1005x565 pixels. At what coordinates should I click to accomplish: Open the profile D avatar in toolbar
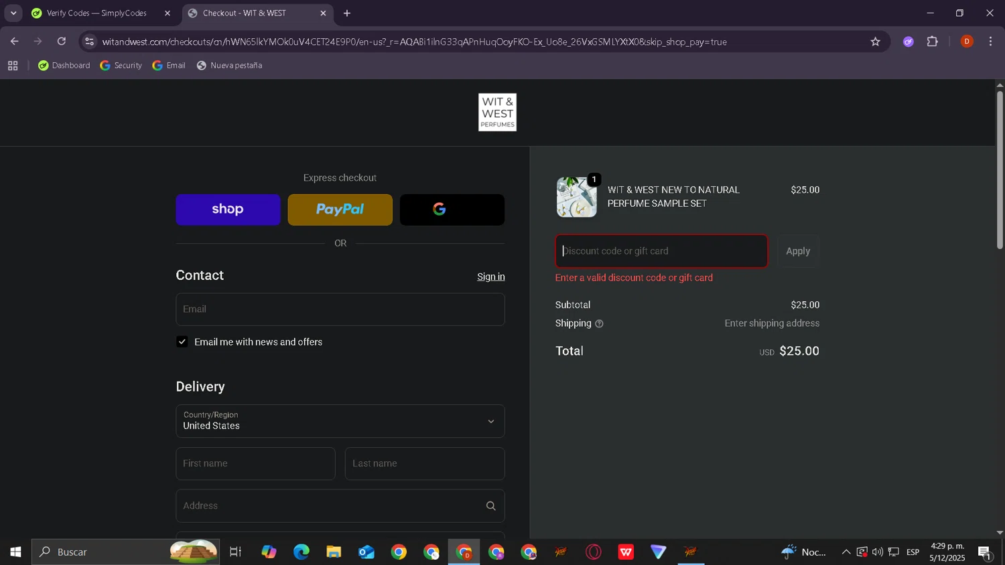tap(966, 42)
